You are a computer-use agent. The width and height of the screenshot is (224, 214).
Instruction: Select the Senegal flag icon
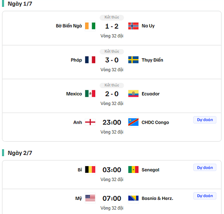[133, 169]
